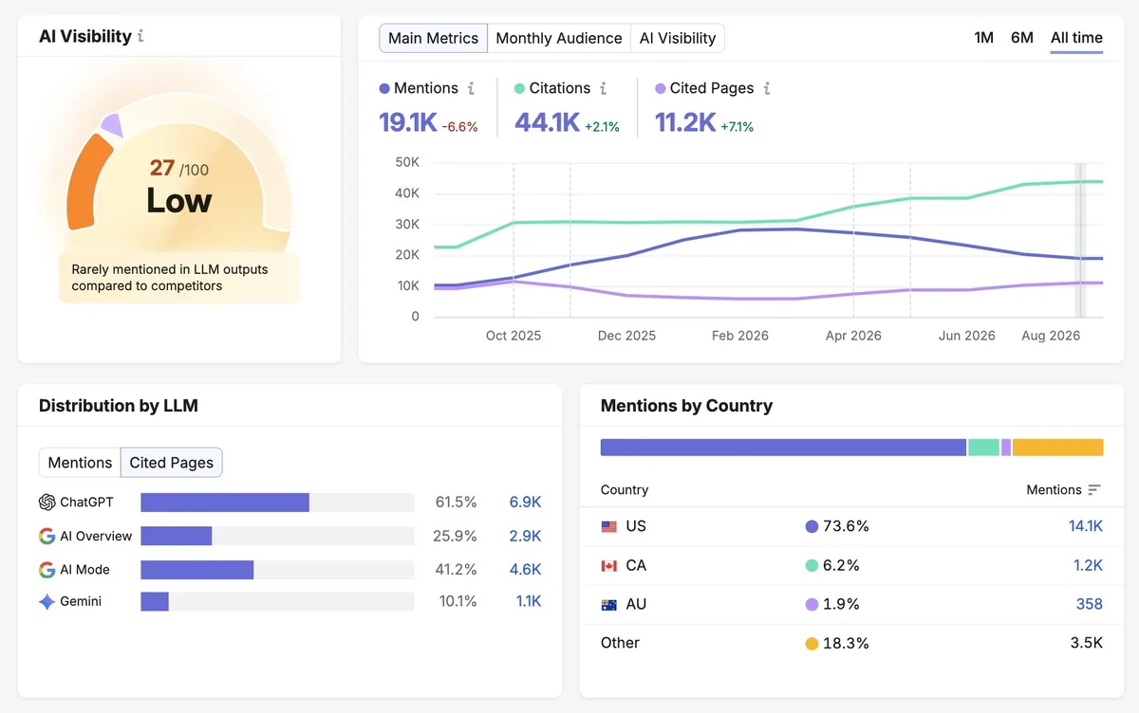Click the AI Mode 41.2% progress bar
The height and width of the screenshot is (713, 1139).
pyautogui.click(x=277, y=570)
